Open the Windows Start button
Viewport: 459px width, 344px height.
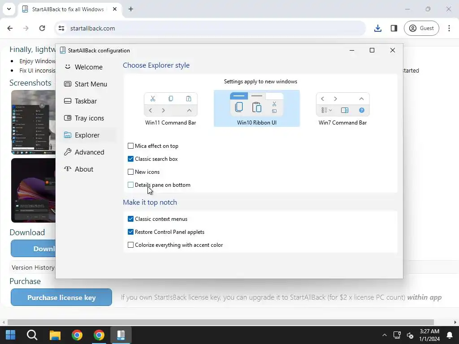pos(11,335)
